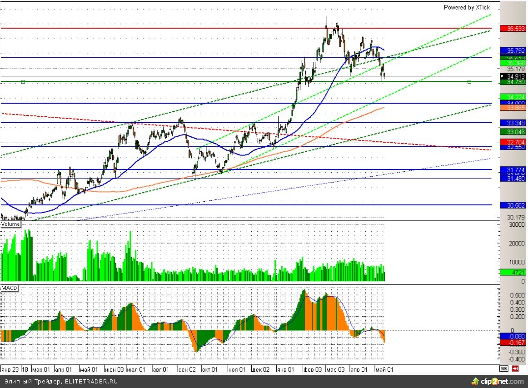The width and height of the screenshot is (528, 388).
Task: Click the сен 02 date label
Action: 187,369
